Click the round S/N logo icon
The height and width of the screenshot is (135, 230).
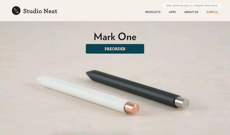point(16,10)
